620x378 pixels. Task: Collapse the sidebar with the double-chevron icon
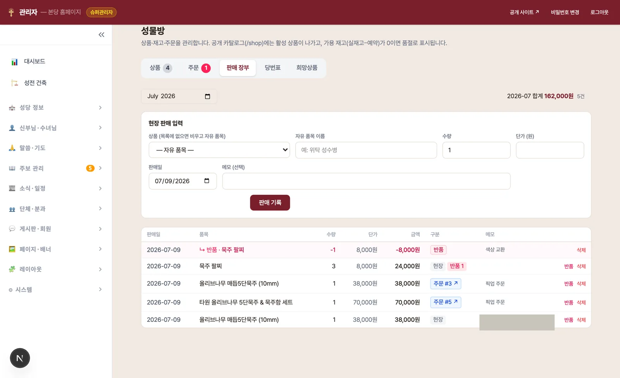pos(102,35)
